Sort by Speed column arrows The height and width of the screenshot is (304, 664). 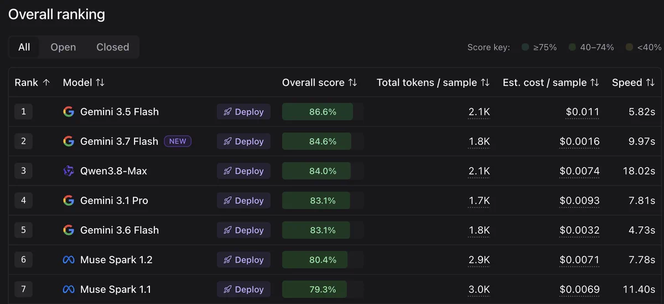[650, 82]
